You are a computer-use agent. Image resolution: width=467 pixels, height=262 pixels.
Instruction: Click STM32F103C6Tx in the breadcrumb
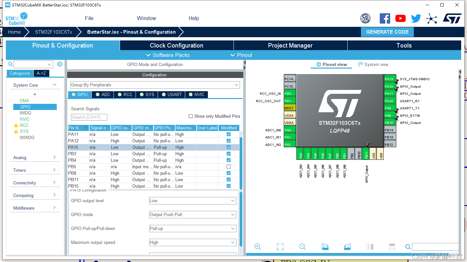pos(54,32)
